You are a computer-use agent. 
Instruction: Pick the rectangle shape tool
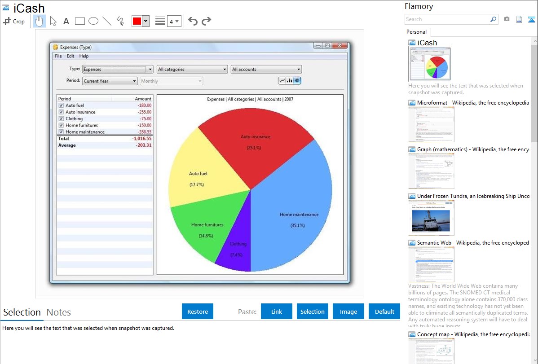(80, 21)
